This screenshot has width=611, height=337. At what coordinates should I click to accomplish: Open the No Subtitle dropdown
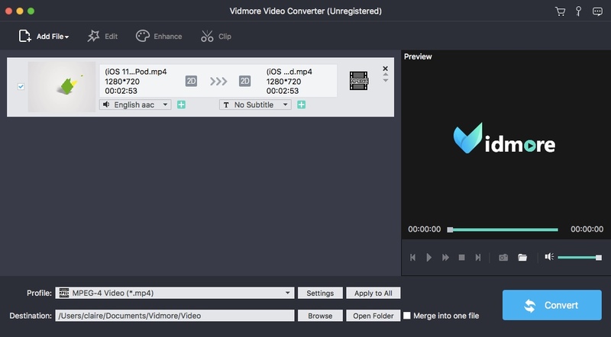click(x=255, y=104)
